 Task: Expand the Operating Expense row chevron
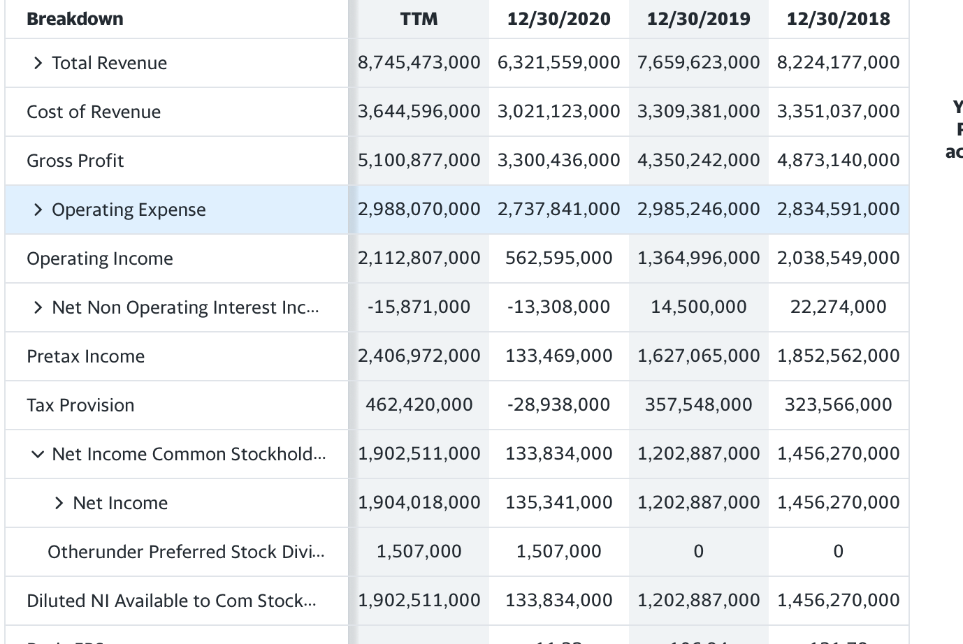[x=38, y=210]
